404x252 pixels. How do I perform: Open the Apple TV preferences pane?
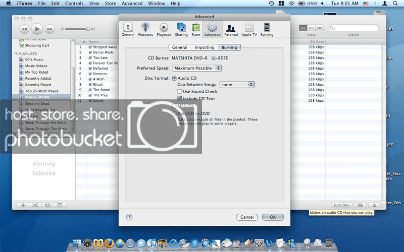[249, 30]
